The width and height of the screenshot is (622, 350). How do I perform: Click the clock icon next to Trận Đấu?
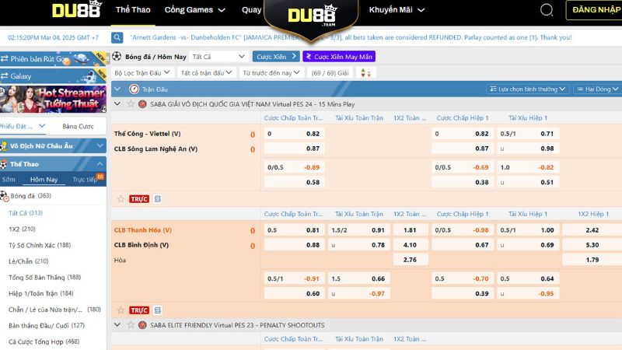[x=134, y=89]
